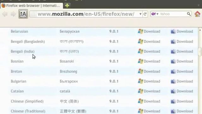Download Bulgarian build for Mac
This screenshot has height=114, width=202.
pos(182,81)
